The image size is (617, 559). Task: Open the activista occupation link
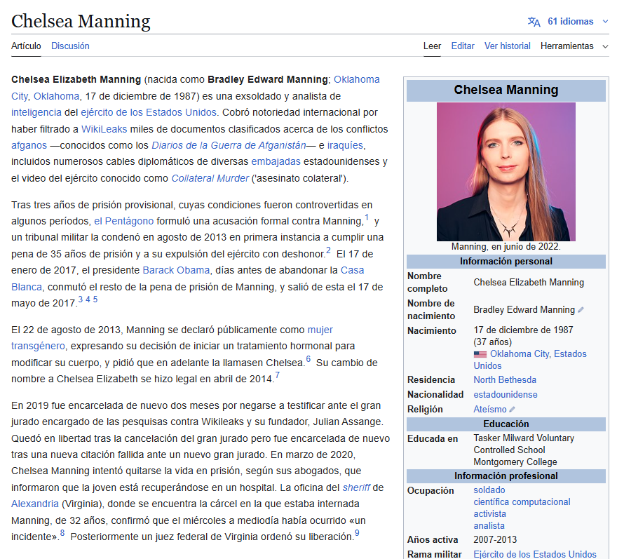tap(489, 513)
